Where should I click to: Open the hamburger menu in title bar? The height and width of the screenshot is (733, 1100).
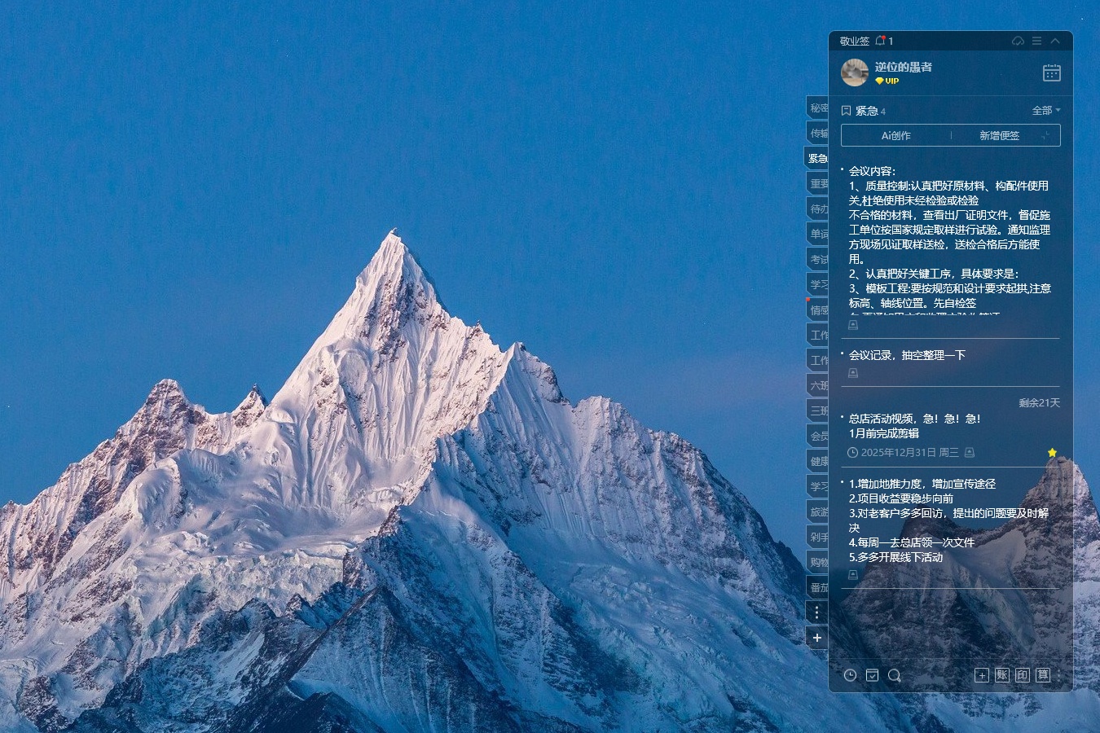click(1036, 41)
